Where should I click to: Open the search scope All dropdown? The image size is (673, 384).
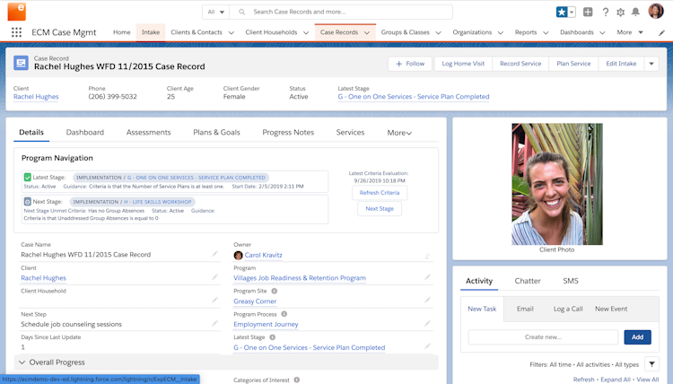click(x=216, y=12)
